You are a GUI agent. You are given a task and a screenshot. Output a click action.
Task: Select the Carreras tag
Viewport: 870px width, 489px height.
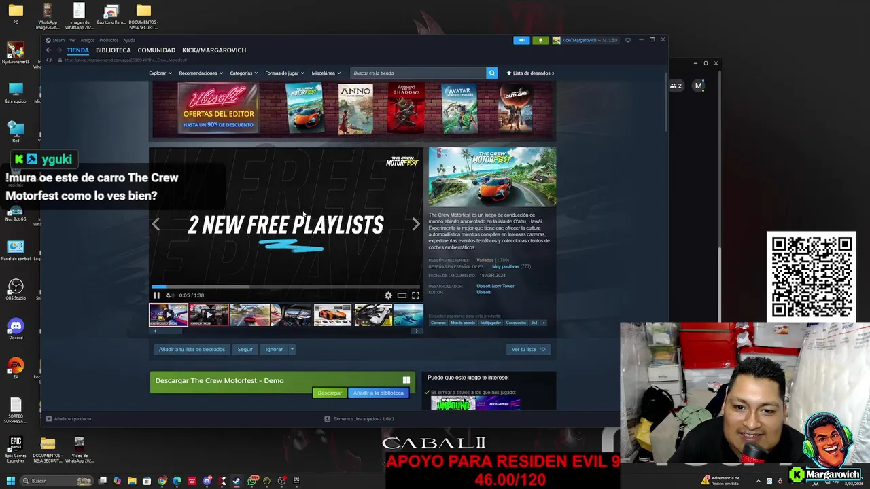(438, 323)
